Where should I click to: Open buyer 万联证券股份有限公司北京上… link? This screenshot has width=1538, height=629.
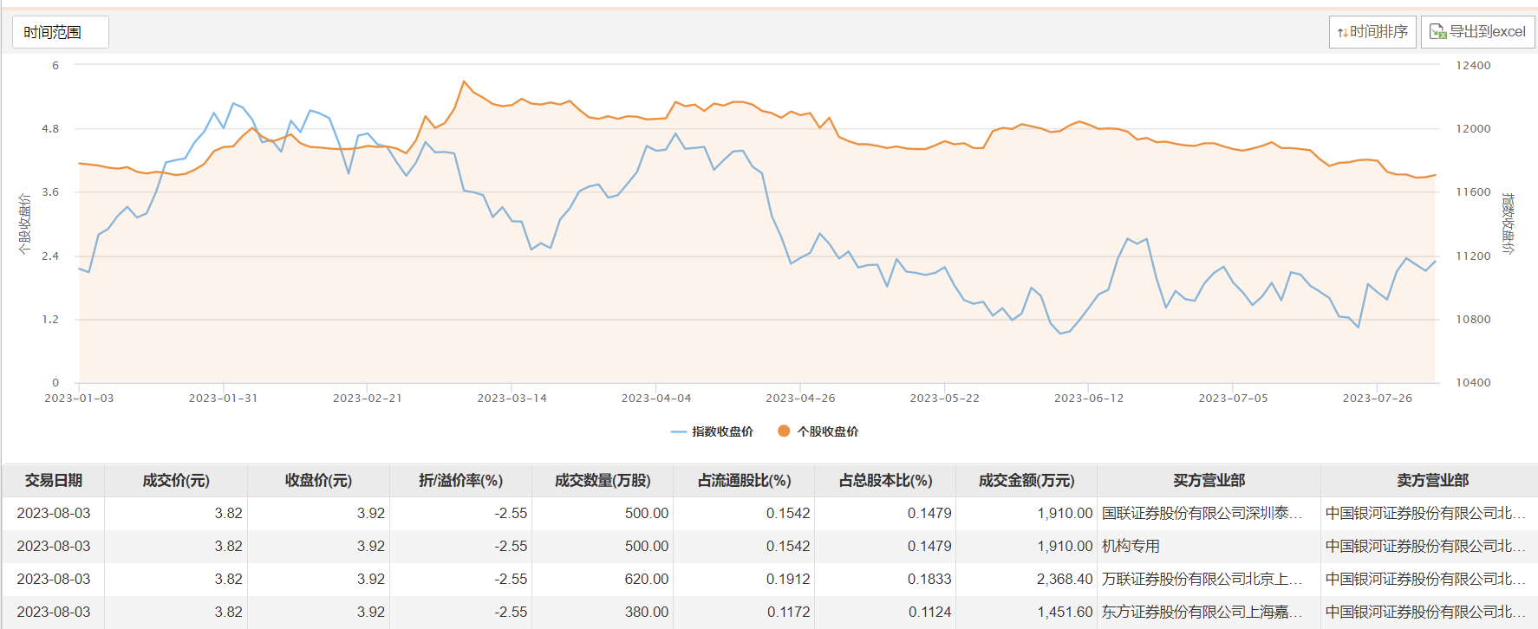pos(1202,579)
